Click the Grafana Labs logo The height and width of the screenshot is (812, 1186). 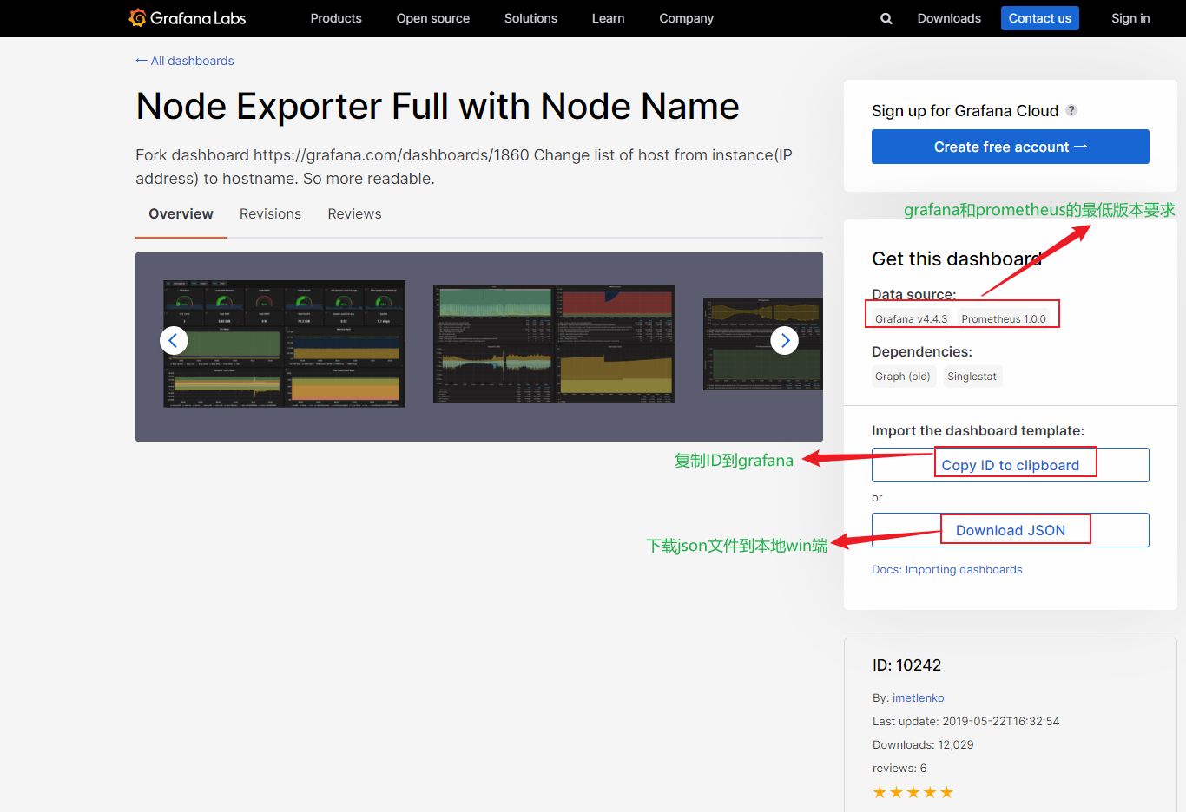coord(188,18)
